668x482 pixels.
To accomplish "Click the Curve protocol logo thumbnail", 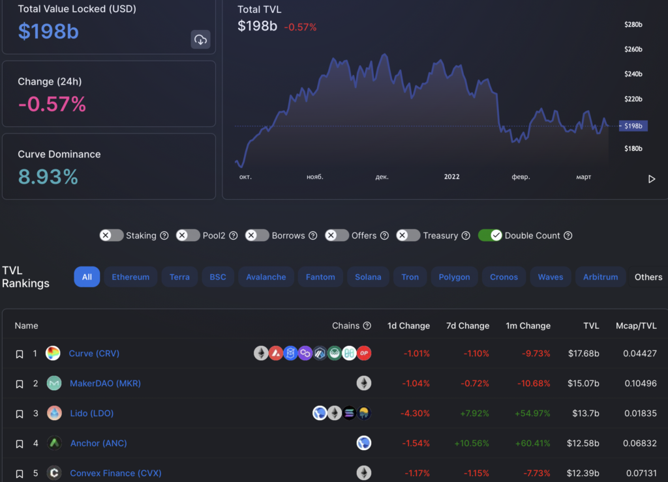I will (54, 353).
